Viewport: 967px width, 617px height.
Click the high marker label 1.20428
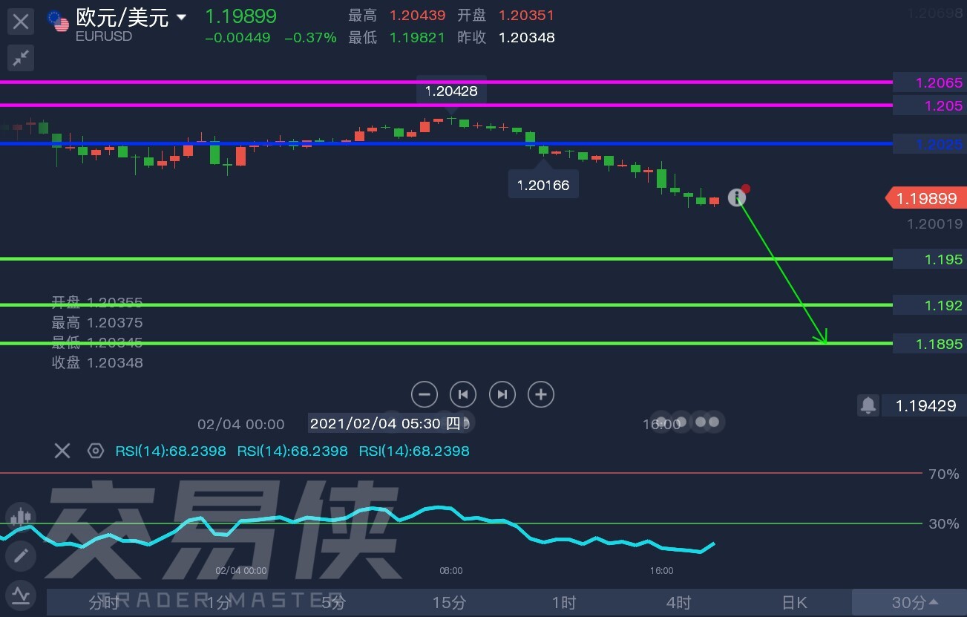(x=451, y=91)
